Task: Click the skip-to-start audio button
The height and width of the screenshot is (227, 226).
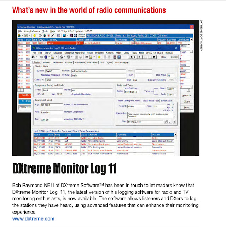Action: pos(130,57)
